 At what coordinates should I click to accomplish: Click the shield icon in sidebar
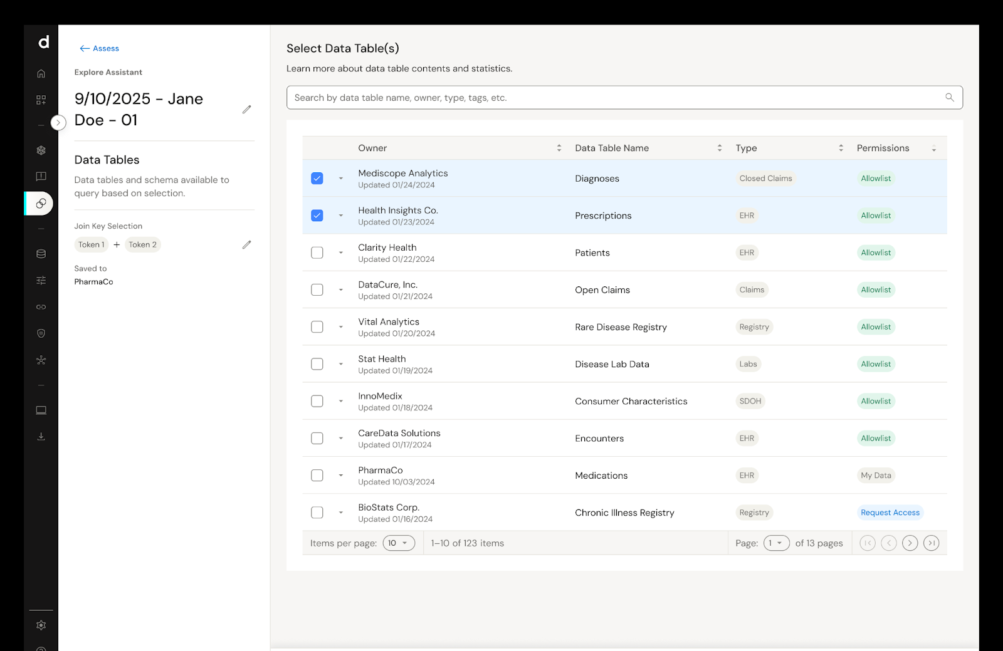click(41, 333)
